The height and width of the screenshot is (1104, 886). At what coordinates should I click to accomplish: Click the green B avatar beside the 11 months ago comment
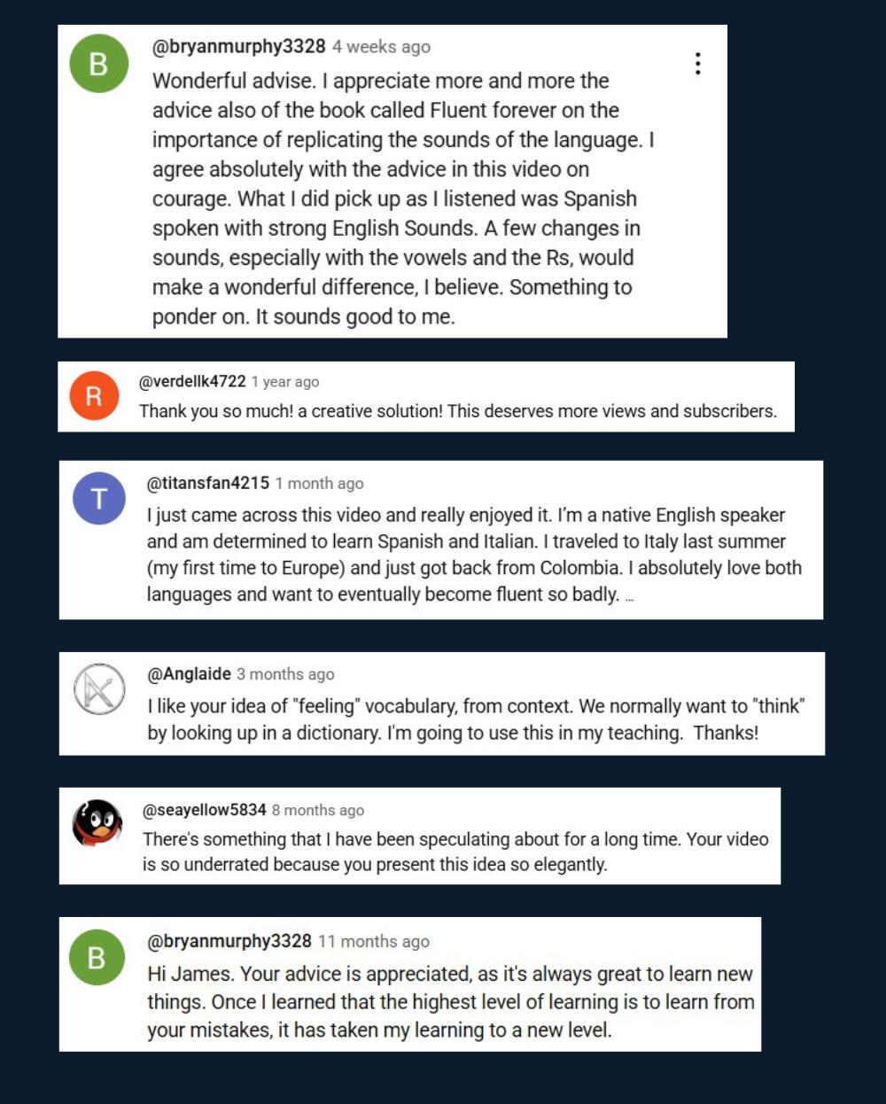[x=97, y=958]
